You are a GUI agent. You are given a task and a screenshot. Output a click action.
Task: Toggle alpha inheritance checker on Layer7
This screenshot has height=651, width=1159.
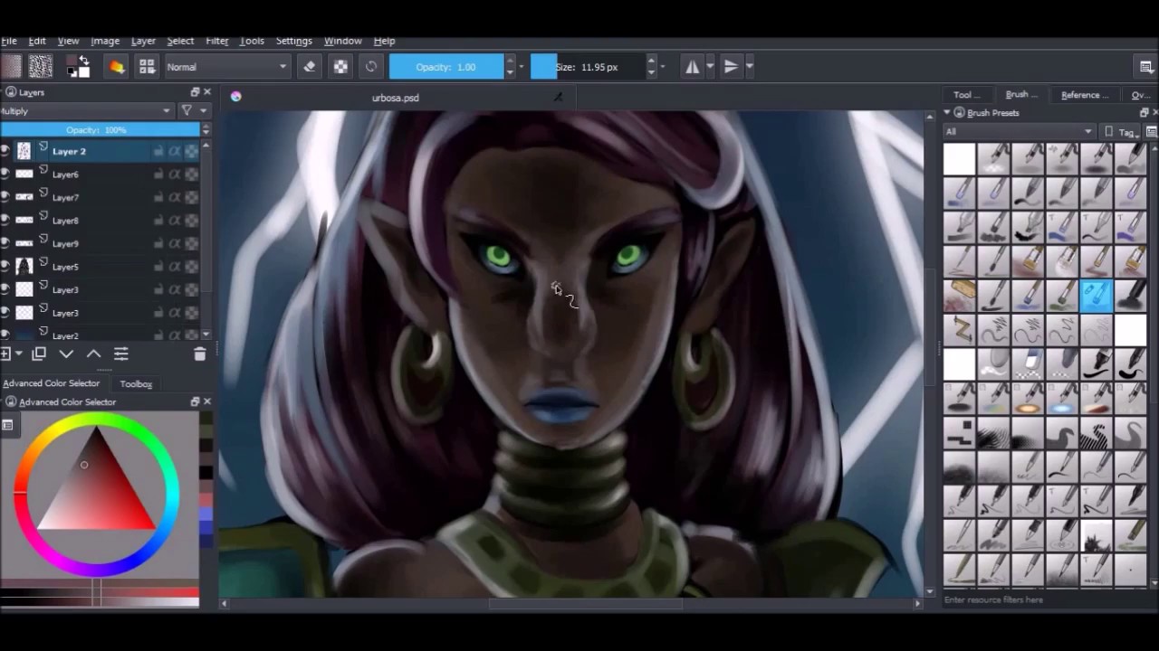pos(191,197)
